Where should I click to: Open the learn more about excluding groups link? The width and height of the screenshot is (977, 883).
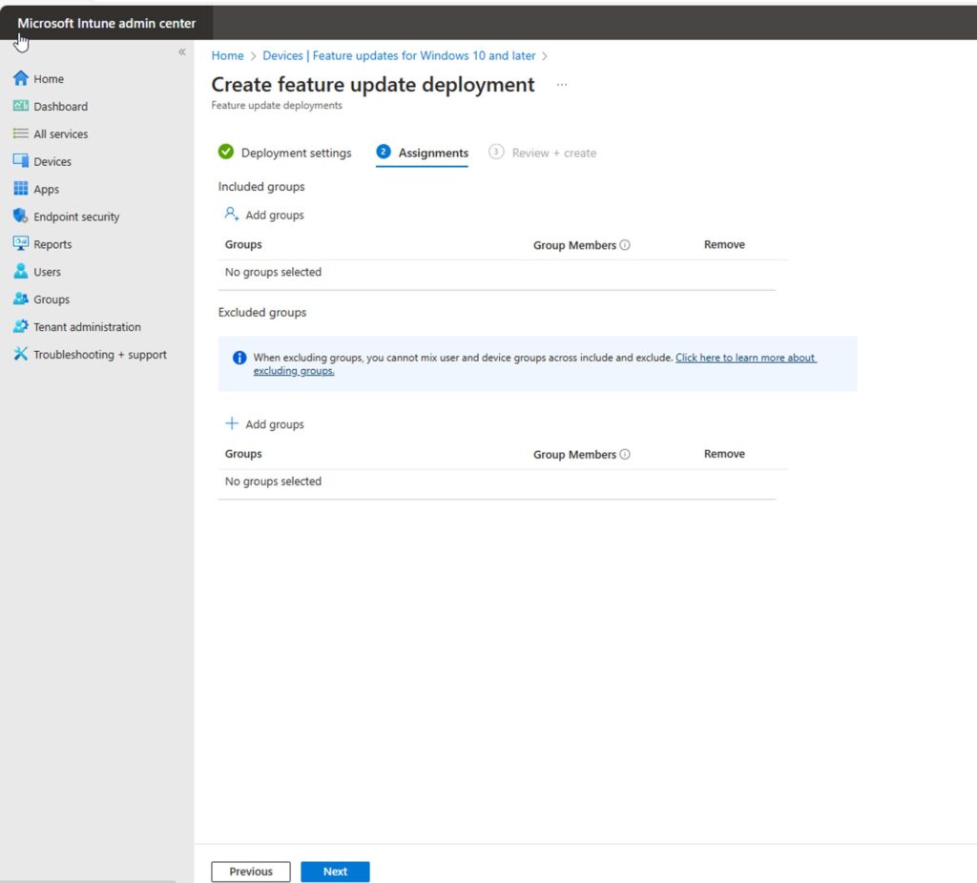745,359
